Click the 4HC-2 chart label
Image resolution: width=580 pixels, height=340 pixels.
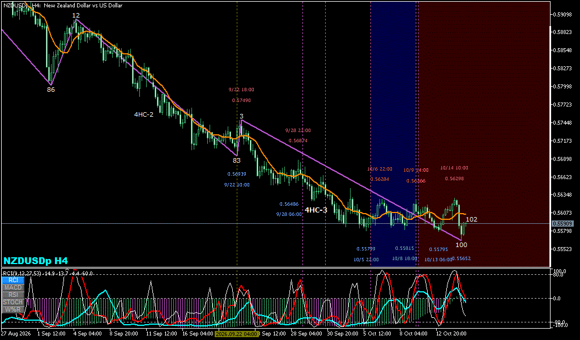click(x=143, y=114)
